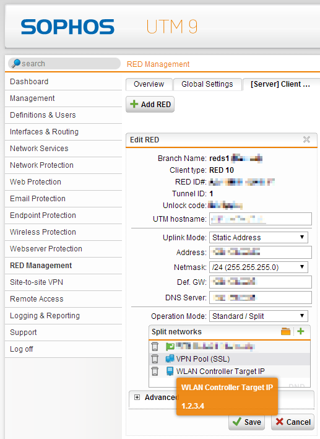The width and height of the screenshot is (320, 439).
Task: Click the green interface icon of first split network
Action: (170, 347)
